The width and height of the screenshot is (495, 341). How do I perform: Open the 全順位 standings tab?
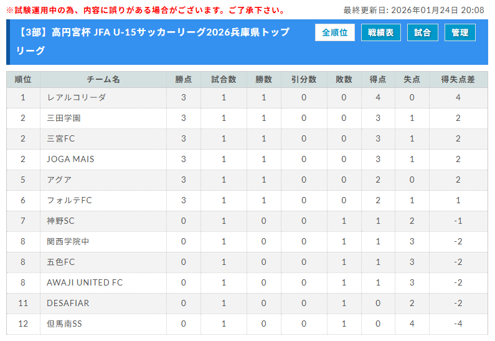[335, 32]
